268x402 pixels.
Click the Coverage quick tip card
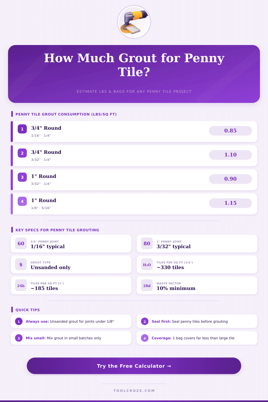coord(197,338)
